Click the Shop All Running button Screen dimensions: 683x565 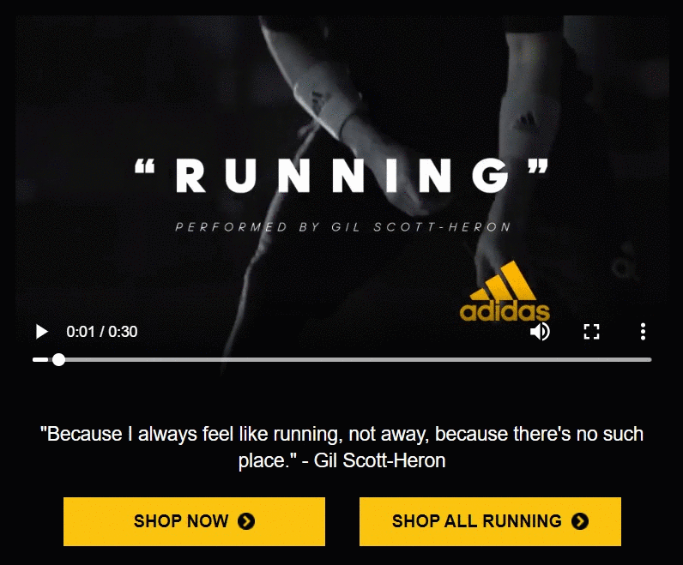[490, 521]
